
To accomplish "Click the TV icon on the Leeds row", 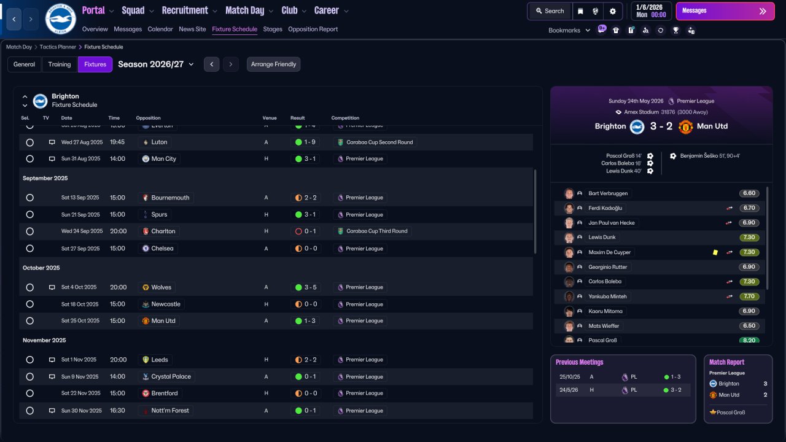I will coord(52,360).
